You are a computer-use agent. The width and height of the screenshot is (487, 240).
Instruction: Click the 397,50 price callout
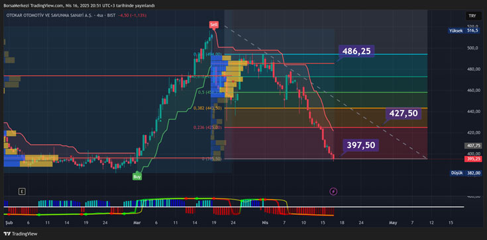coord(361,145)
